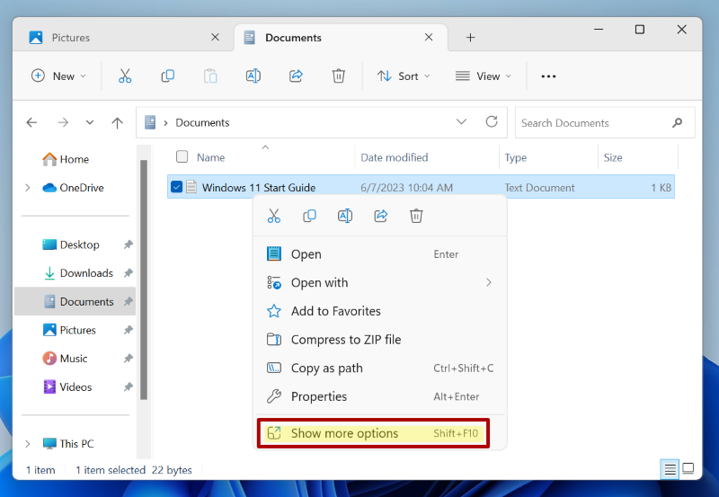This screenshot has height=497, width=719.
Task: Expand the This PC tree node
Action: [28, 444]
